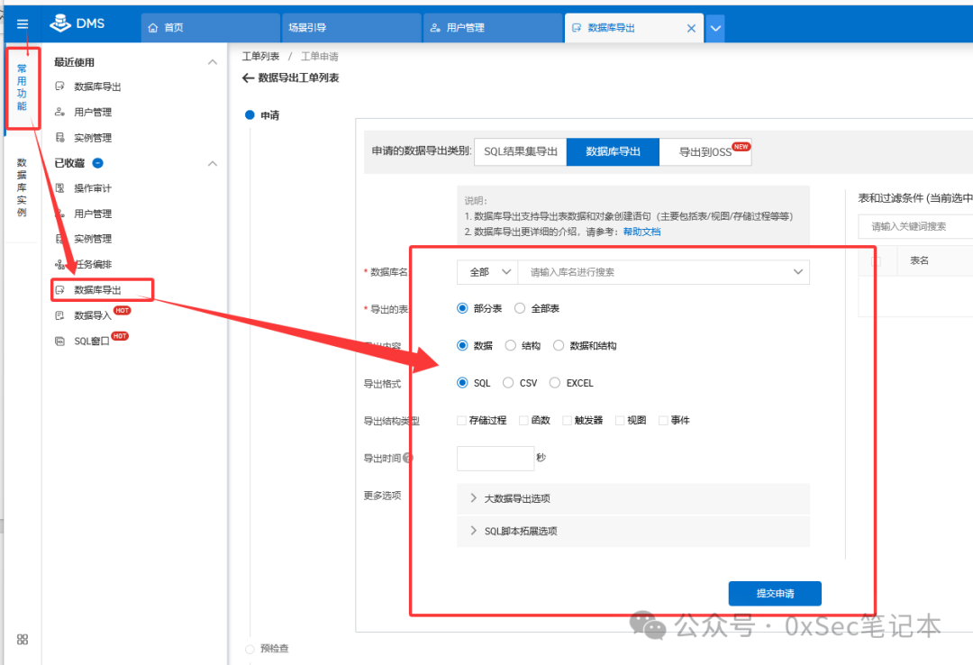Open 用户管理 in 已收藏 list
This screenshot has width=973, height=665.
tap(93, 214)
